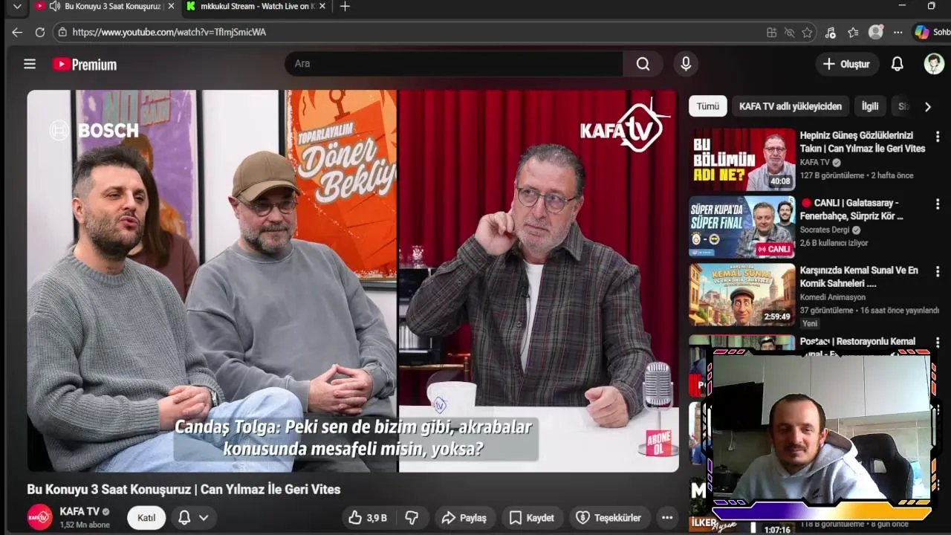Image resolution: width=951 pixels, height=535 pixels.
Task: Reload the page
Action: tap(40, 32)
